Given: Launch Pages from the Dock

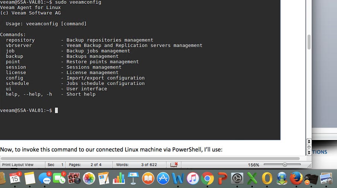Looking at the screenshot, I should [x=104, y=178].
